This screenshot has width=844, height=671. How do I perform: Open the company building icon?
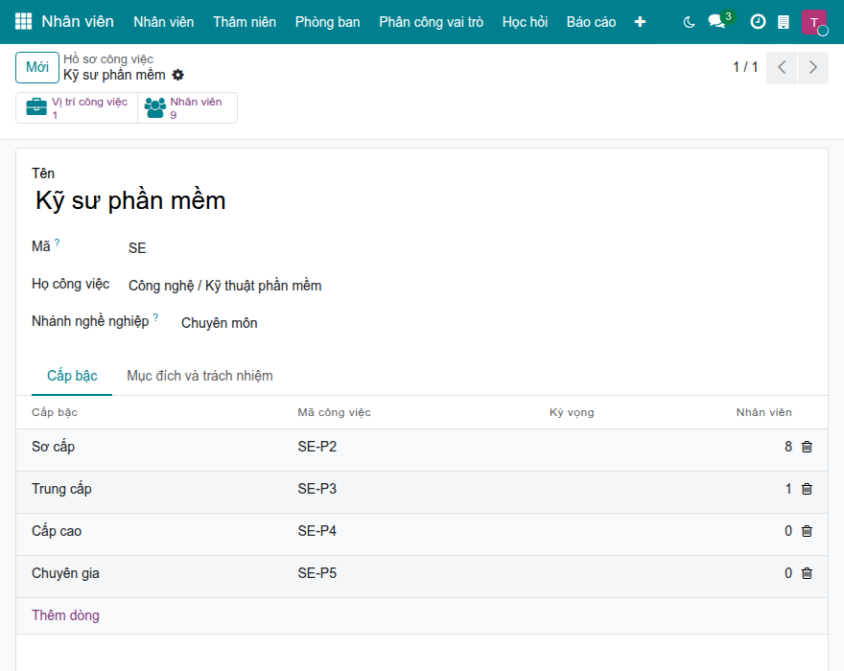pyautogui.click(x=784, y=22)
